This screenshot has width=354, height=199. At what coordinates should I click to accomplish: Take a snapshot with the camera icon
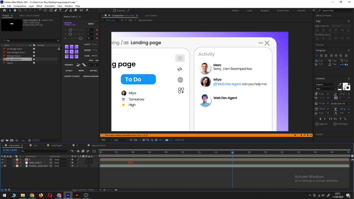pos(167,140)
